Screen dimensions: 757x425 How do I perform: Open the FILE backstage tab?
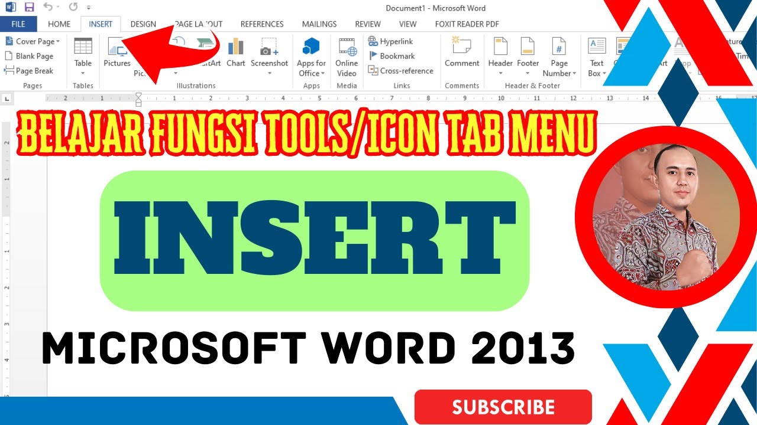[18, 24]
